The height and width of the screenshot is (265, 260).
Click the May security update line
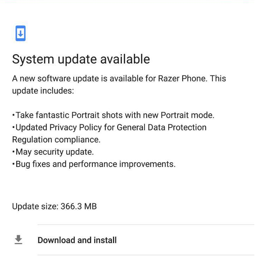pos(53,152)
